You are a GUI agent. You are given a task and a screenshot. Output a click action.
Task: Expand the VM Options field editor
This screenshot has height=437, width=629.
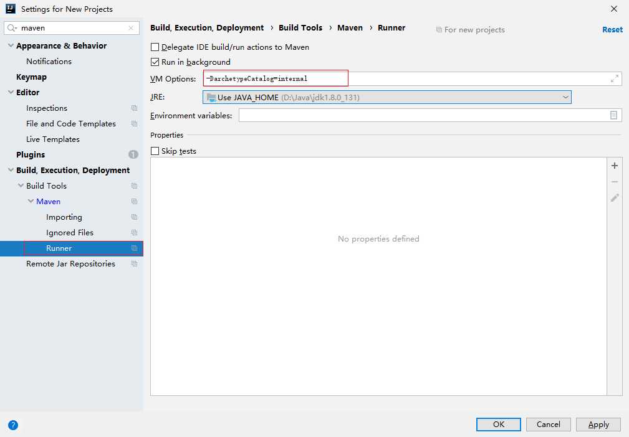pos(614,79)
